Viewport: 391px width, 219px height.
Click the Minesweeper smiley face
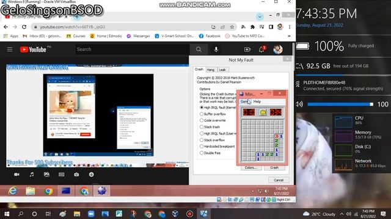click(263, 113)
